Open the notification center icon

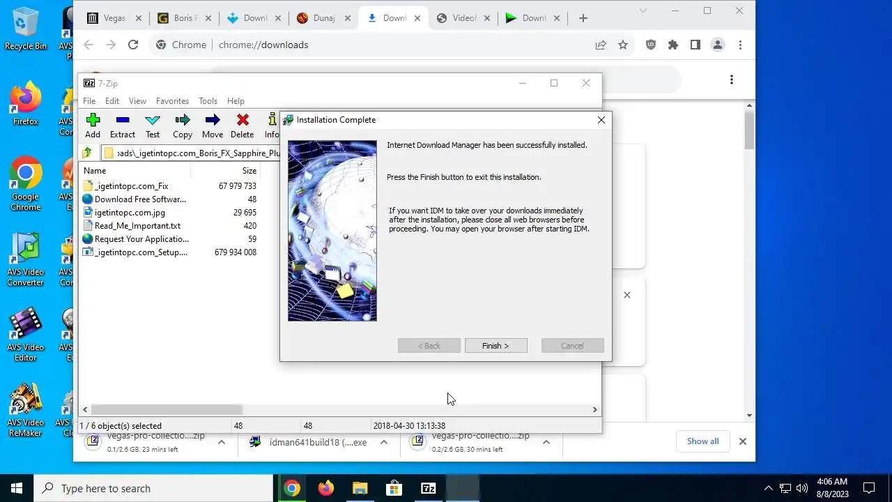[x=869, y=488]
